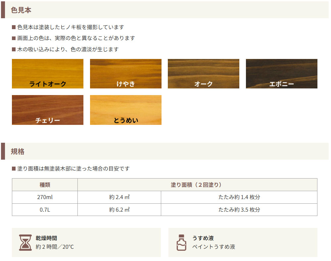Pick the オーク color sample
Viewport: 331px width, 261px height.
204,74
